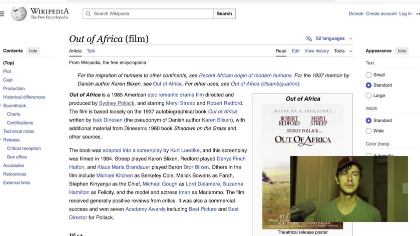Screen dimensions: 420x236
Task: Hide the Appearance panel
Action: coord(401,51)
